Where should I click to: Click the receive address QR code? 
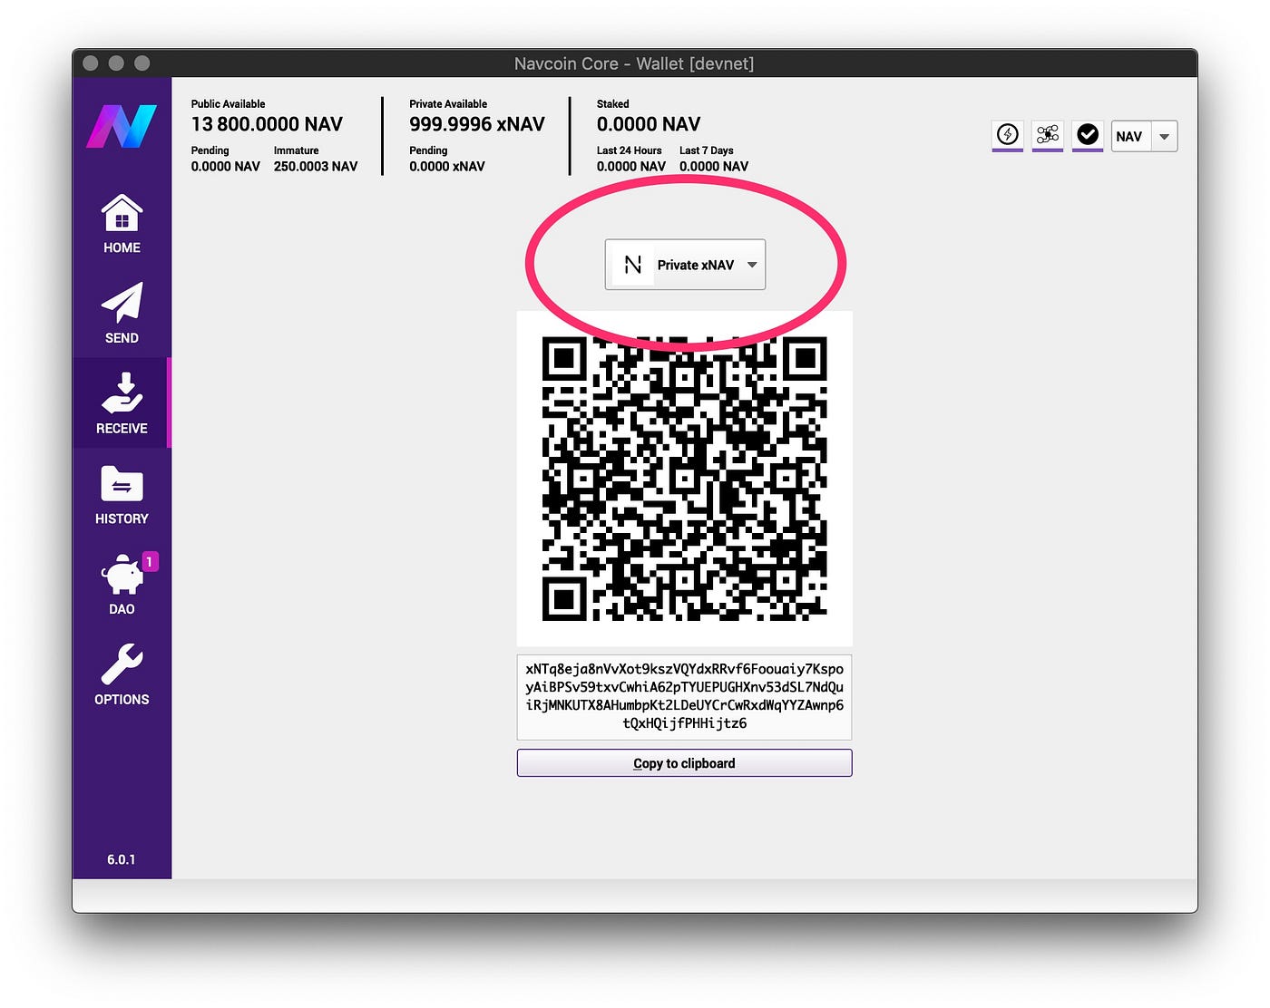pos(684,479)
